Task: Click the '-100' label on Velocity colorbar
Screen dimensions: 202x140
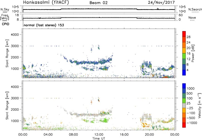Action: click(191, 113)
